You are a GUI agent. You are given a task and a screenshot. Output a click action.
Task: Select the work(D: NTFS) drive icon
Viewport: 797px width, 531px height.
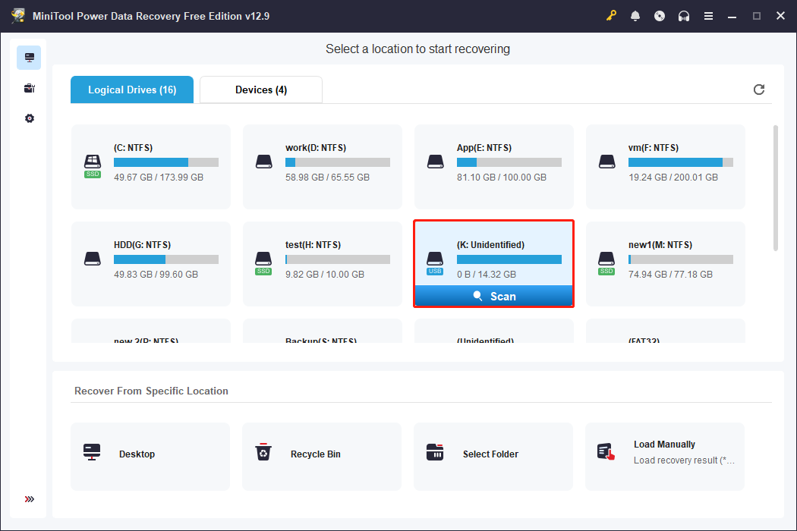tap(264, 162)
